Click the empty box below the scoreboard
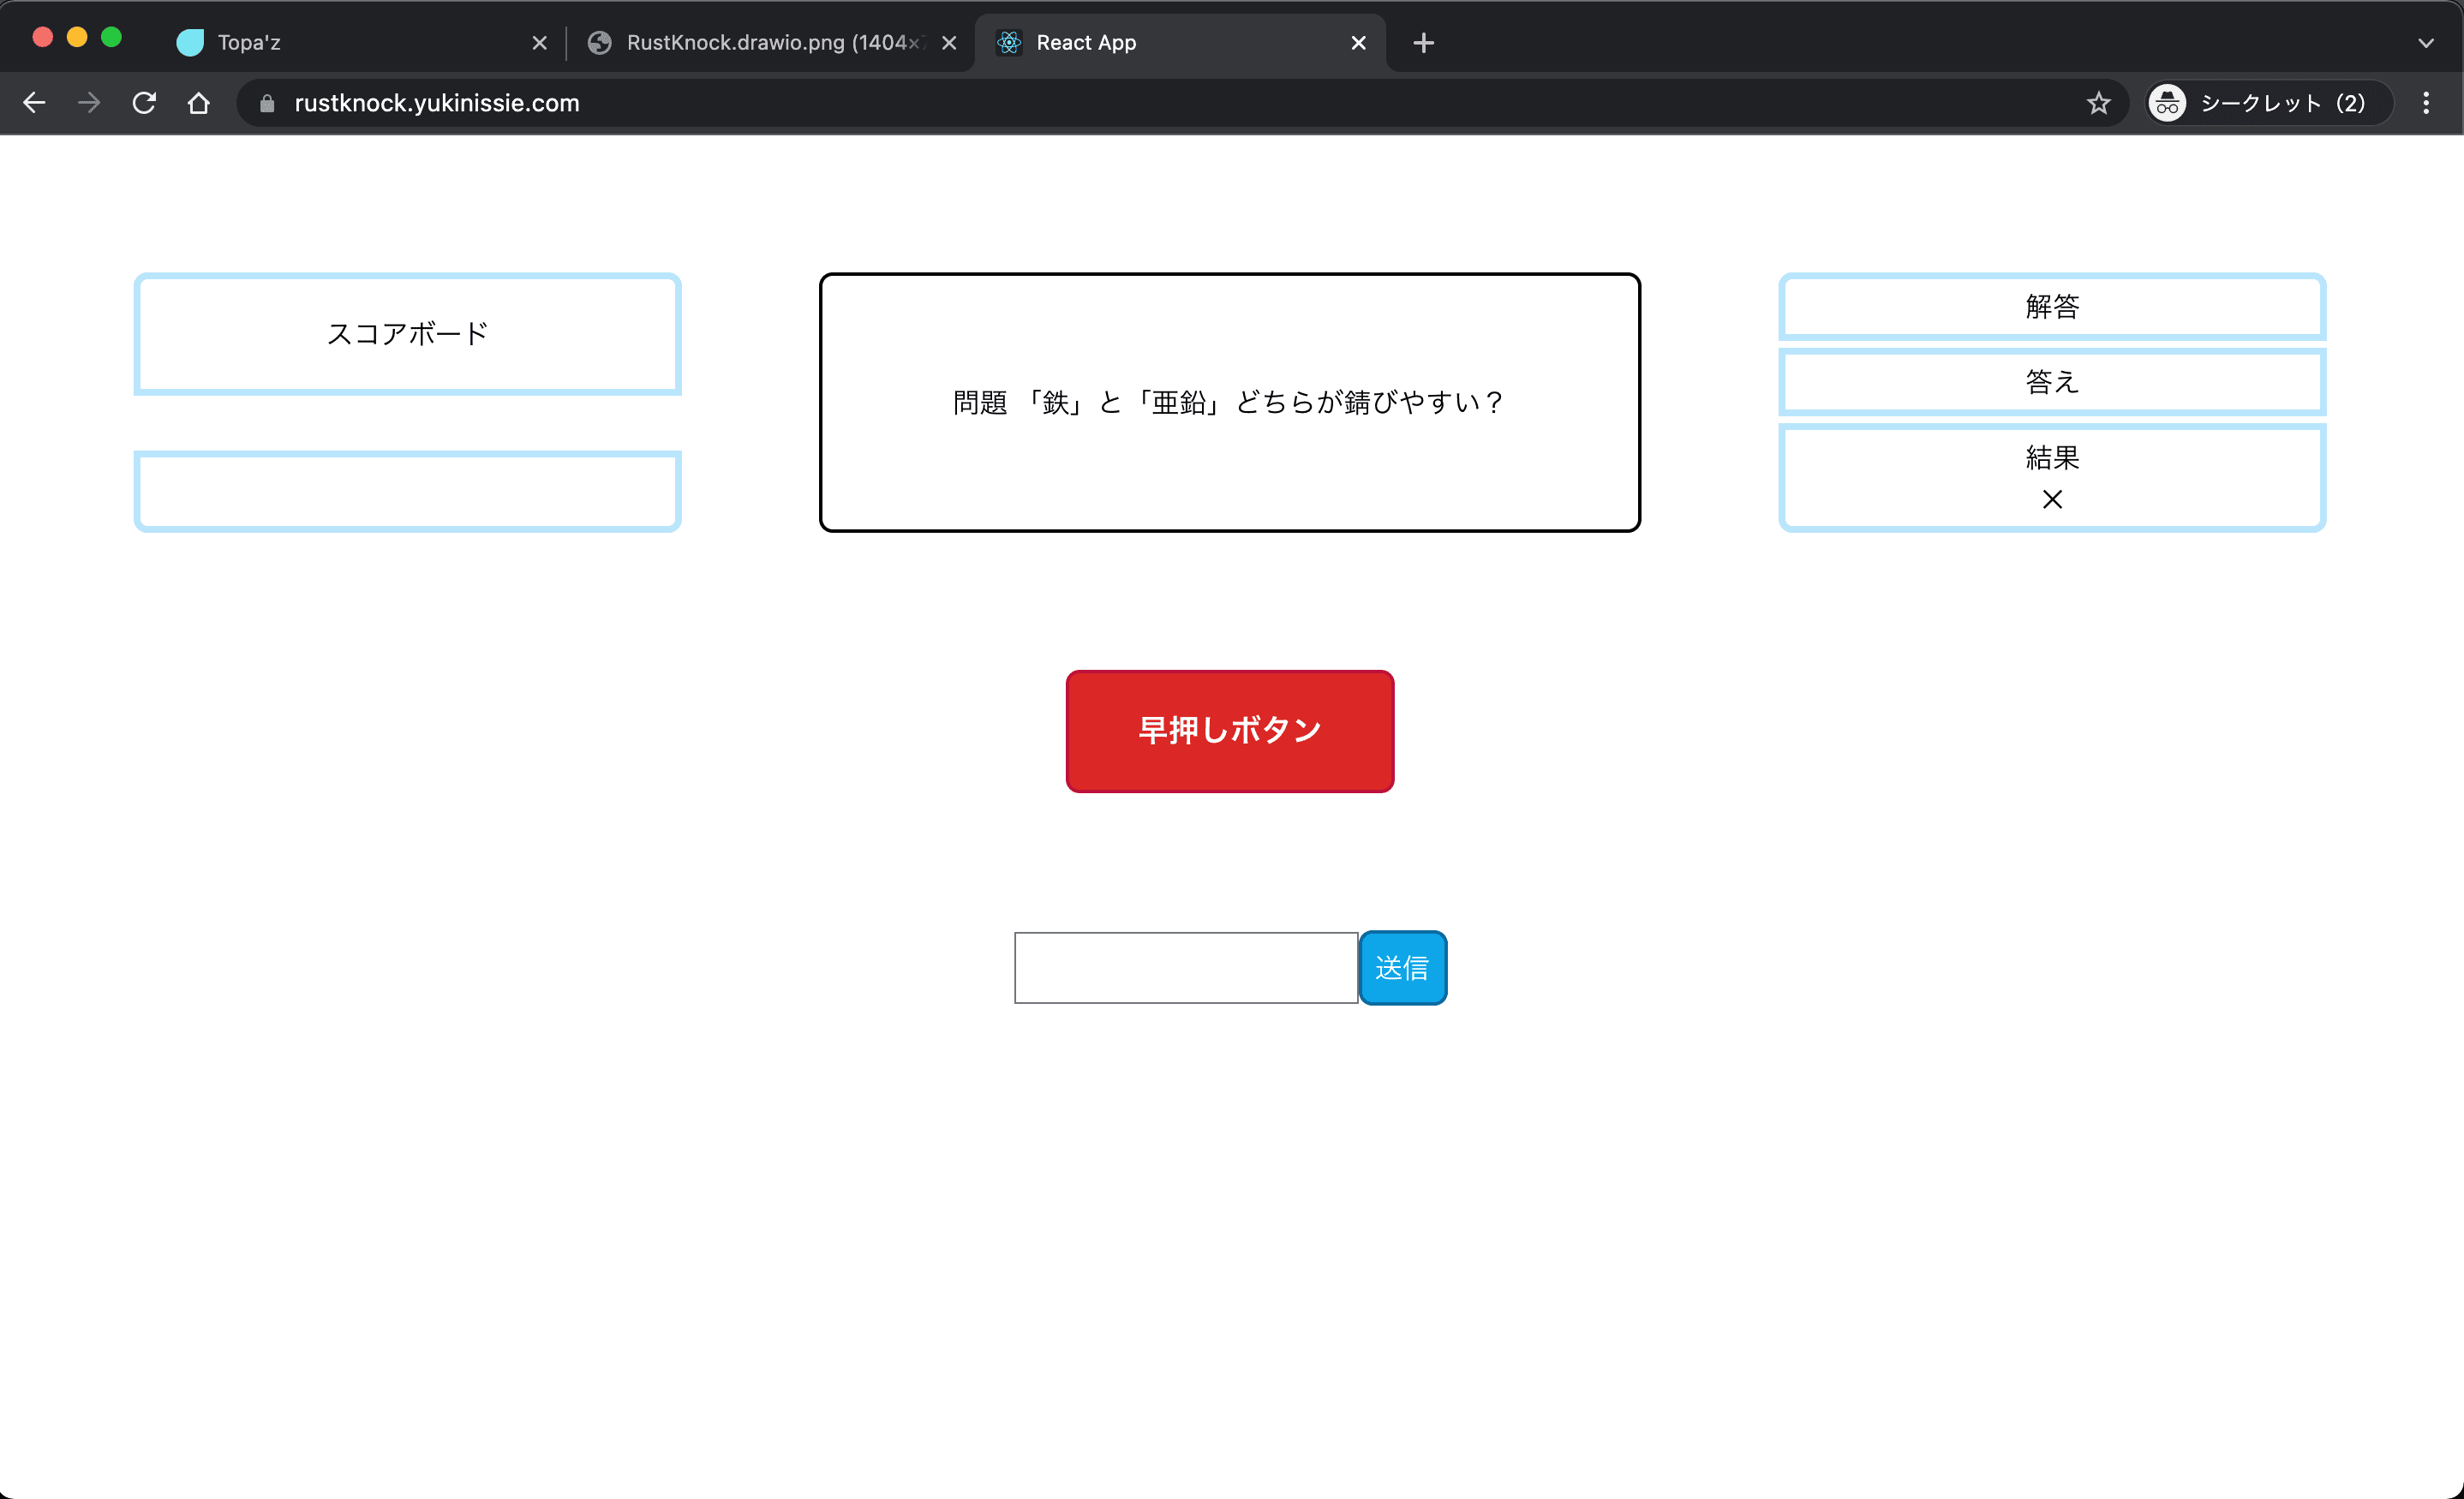This screenshot has width=2464, height=1499. tap(408, 491)
